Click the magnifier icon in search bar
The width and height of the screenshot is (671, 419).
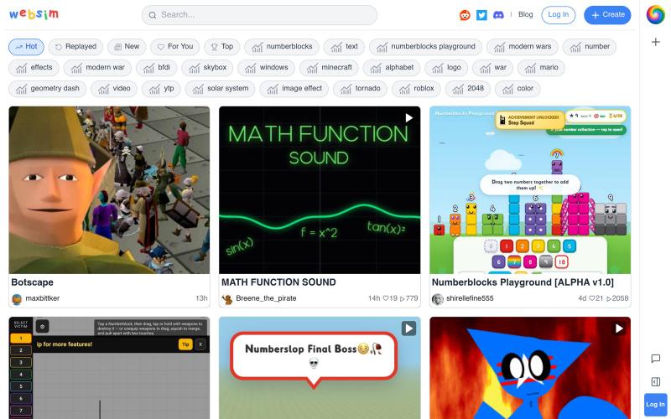coord(153,15)
